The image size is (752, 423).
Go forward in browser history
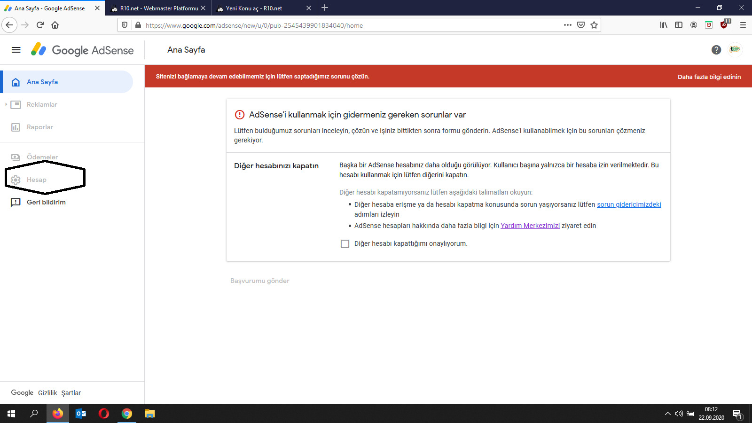[x=25, y=25]
